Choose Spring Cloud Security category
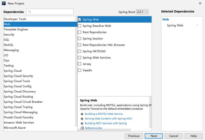The height and width of the screenshot is (140, 205). point(39,76)
